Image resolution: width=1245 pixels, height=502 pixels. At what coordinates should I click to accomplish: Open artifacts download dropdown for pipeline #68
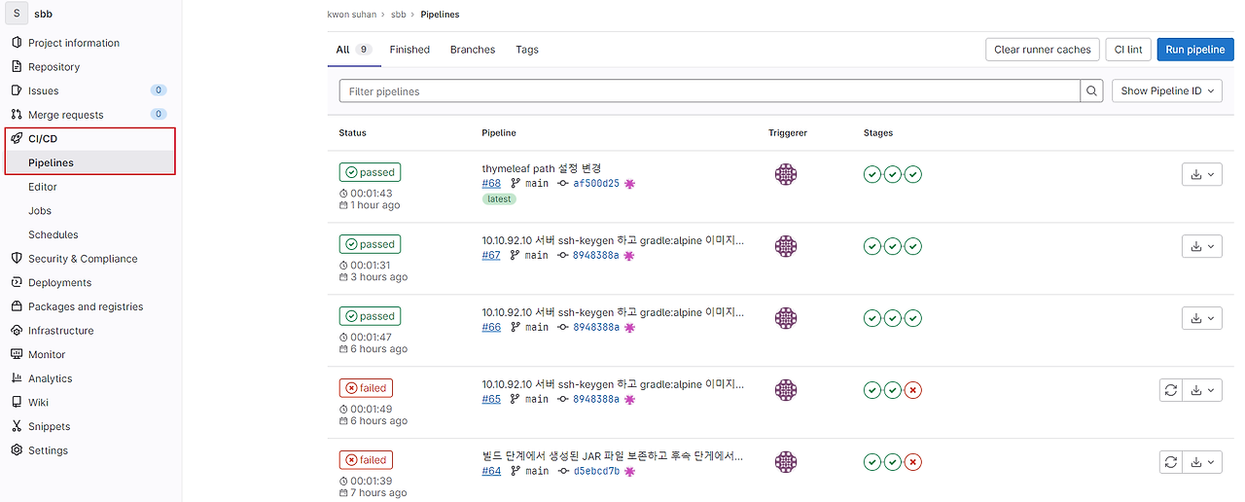point(1202,174)
